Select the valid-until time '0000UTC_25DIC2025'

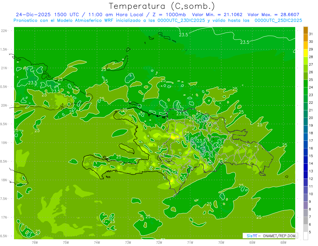pyautogui.click(x=278, y=20)
